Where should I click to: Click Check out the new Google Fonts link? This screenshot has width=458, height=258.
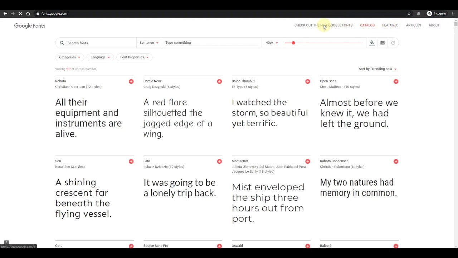(323, 25)
